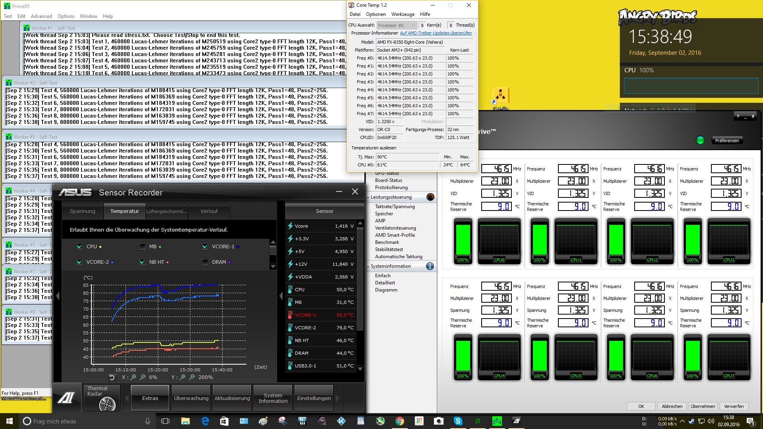Screen dimensions: 763x429
Task: Open Thermal Radar tool
Action: point(101,398)
